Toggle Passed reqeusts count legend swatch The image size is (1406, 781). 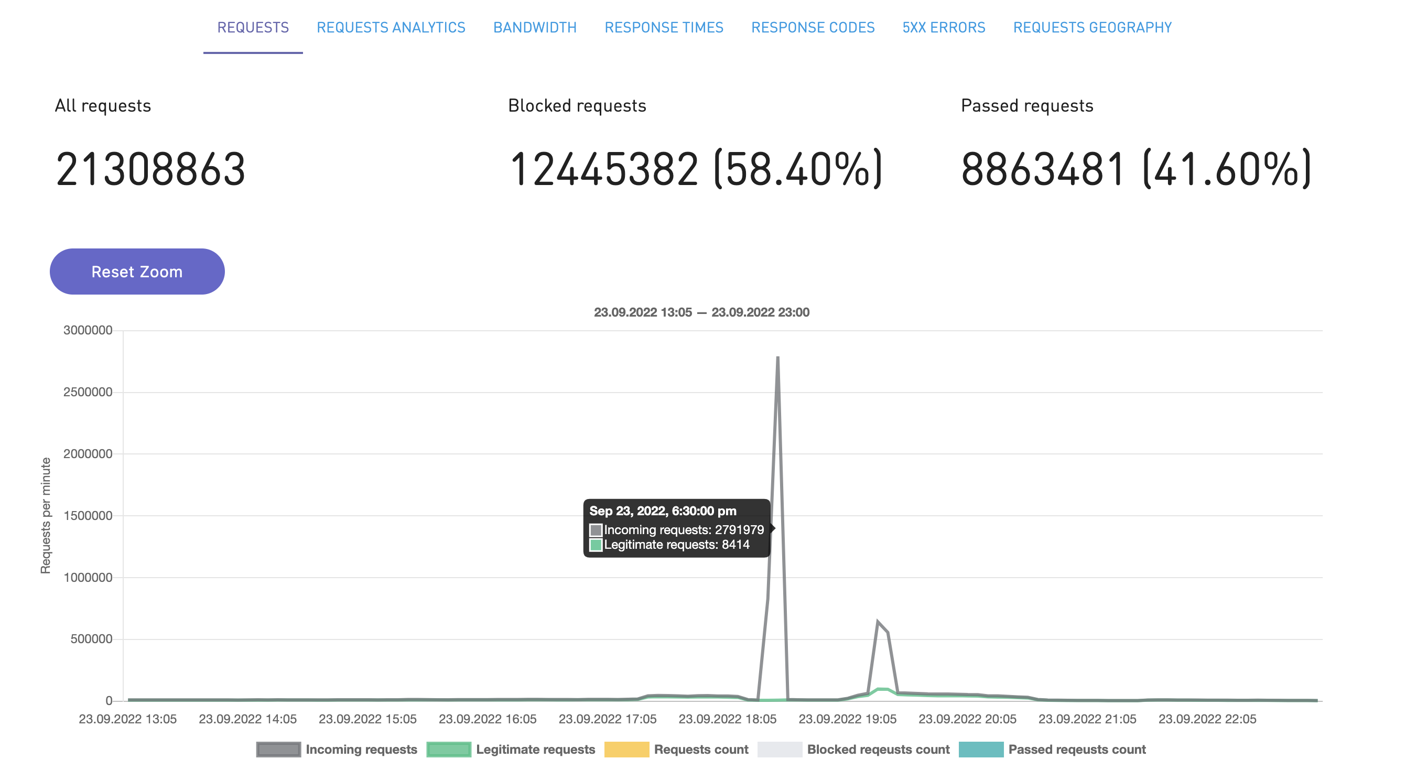tap(981, 750)
